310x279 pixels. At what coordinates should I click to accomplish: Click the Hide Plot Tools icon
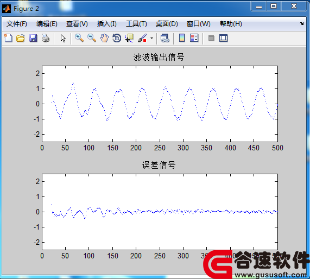(x=211, y=38)
